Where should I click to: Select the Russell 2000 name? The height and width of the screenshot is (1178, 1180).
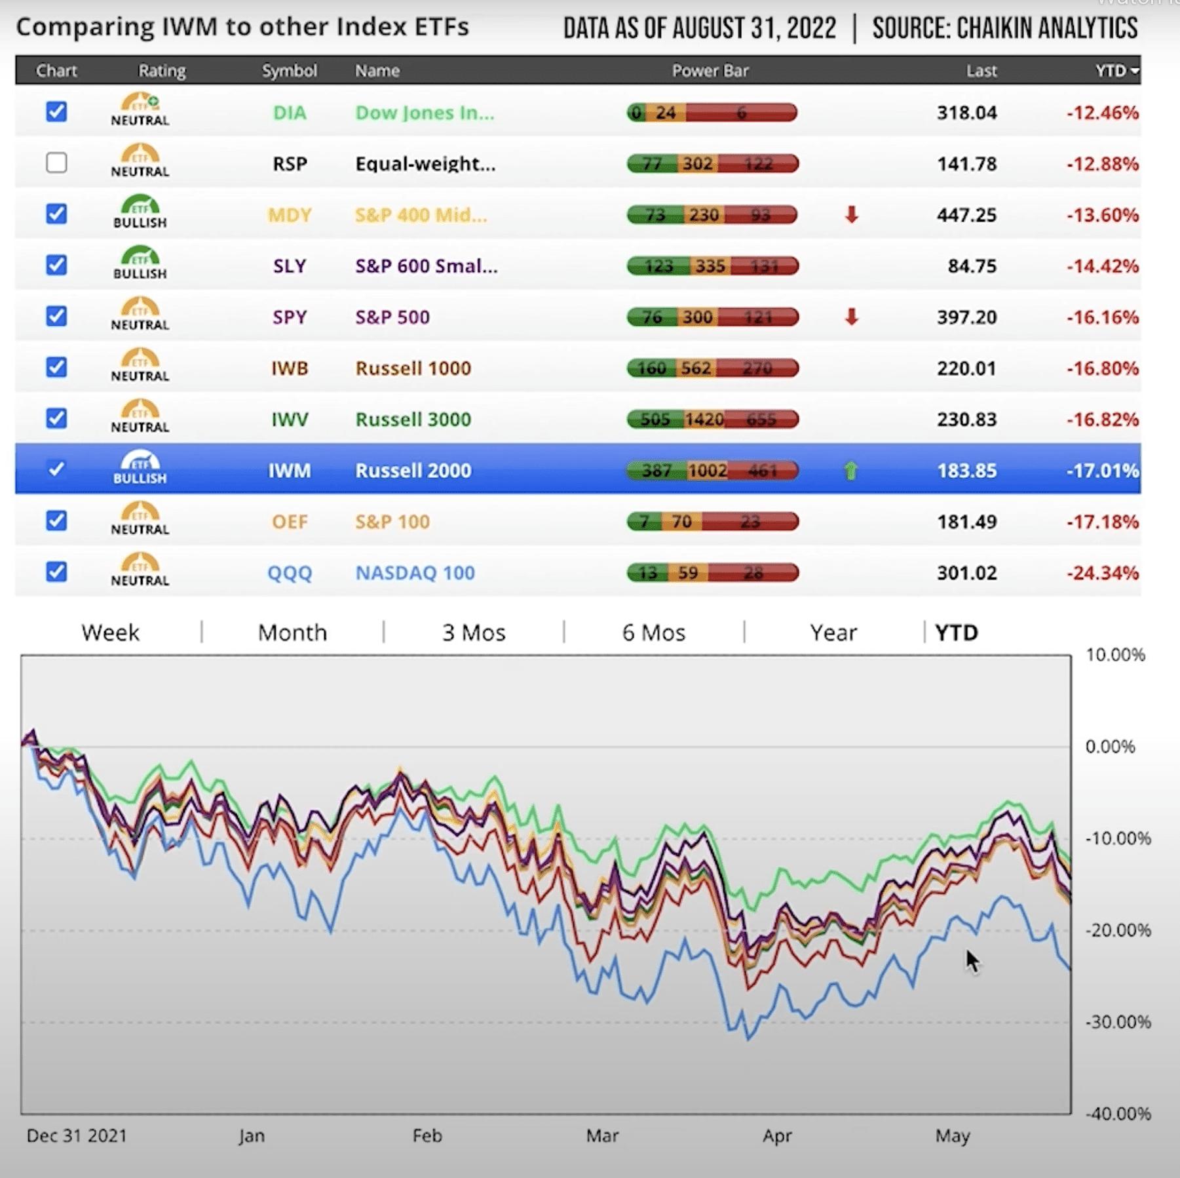click(x=413, y=471)
